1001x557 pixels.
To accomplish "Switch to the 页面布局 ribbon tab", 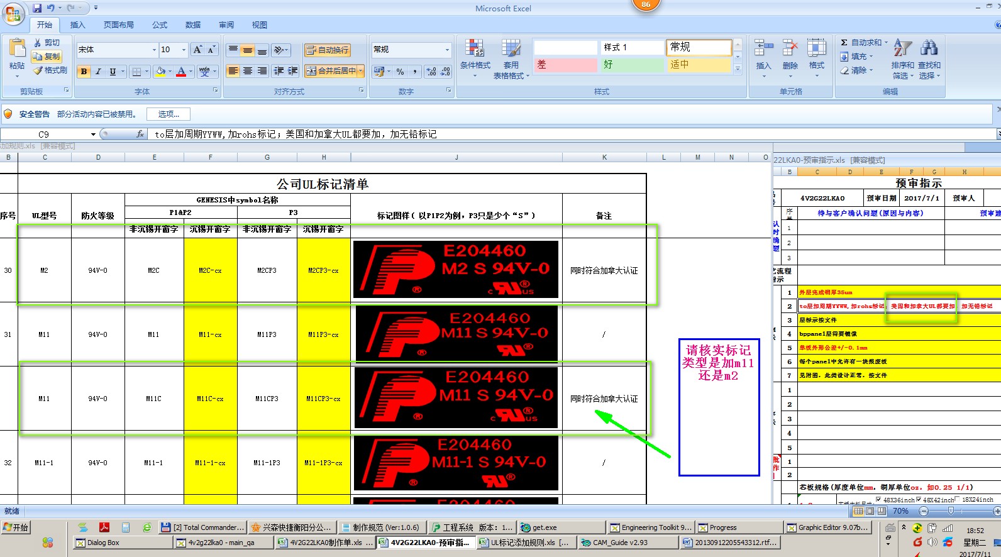I will coord(119,25).
